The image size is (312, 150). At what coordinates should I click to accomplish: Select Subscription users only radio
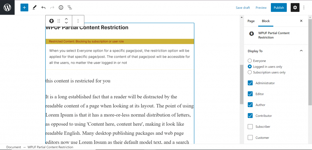click(250, 72)
